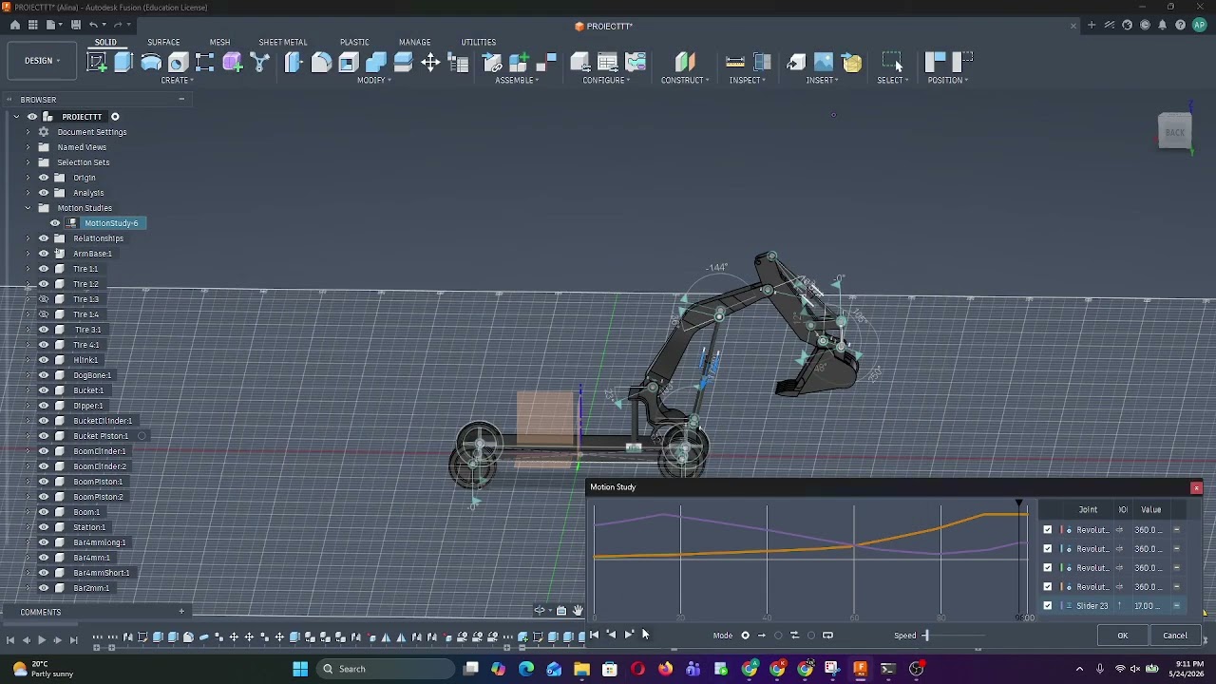Click the Save icon in title bar
This screenshot has width=1216, height=684.
click(76, 25)
